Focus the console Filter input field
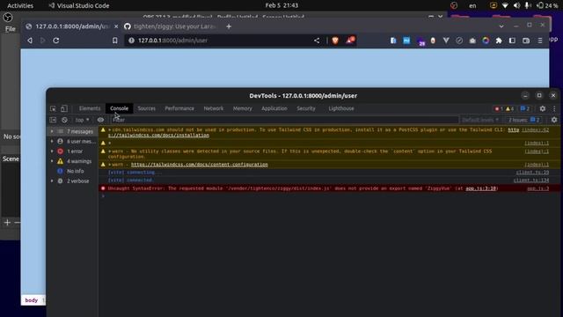 pos(284,120)
